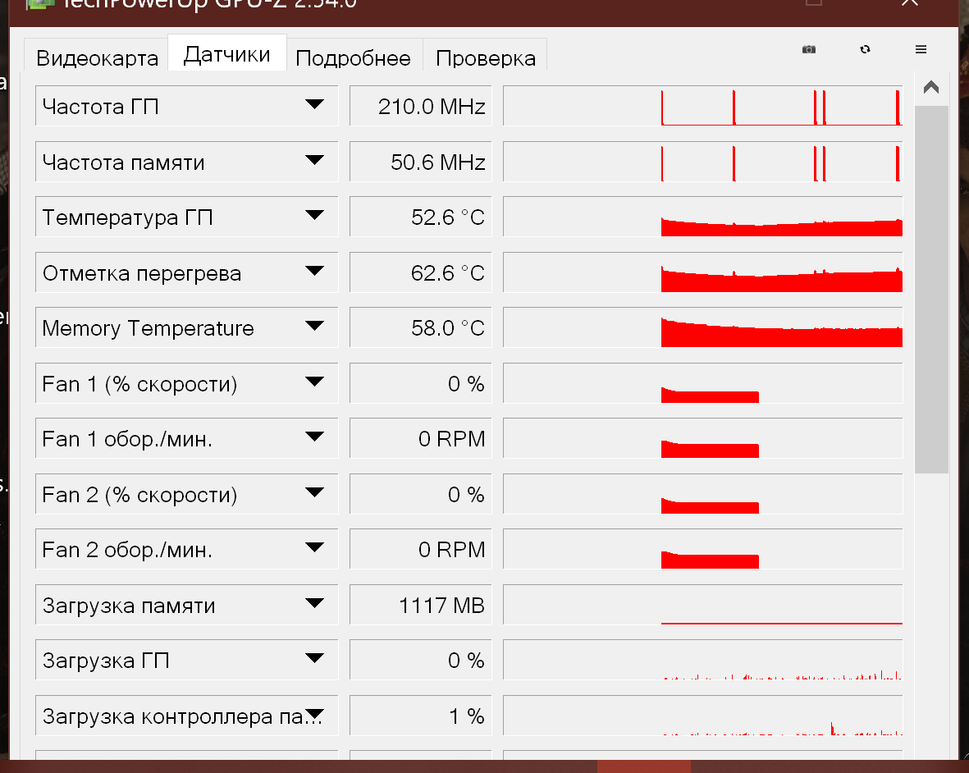969x773 pixels.
Task: Open Отметка перегрева sensor dropdown
Action: click(x=314, y=272)
